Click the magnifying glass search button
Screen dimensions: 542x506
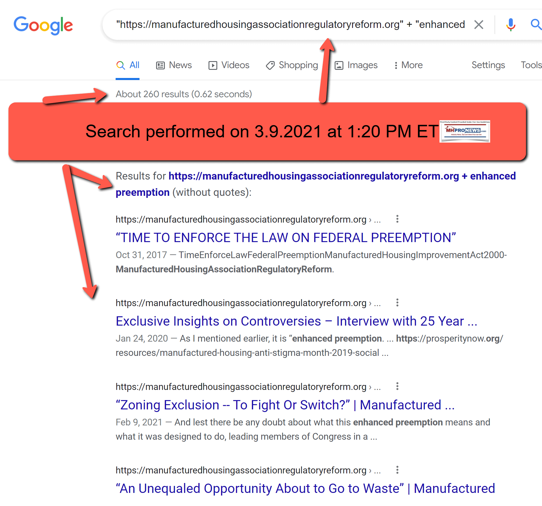point(536,25)
